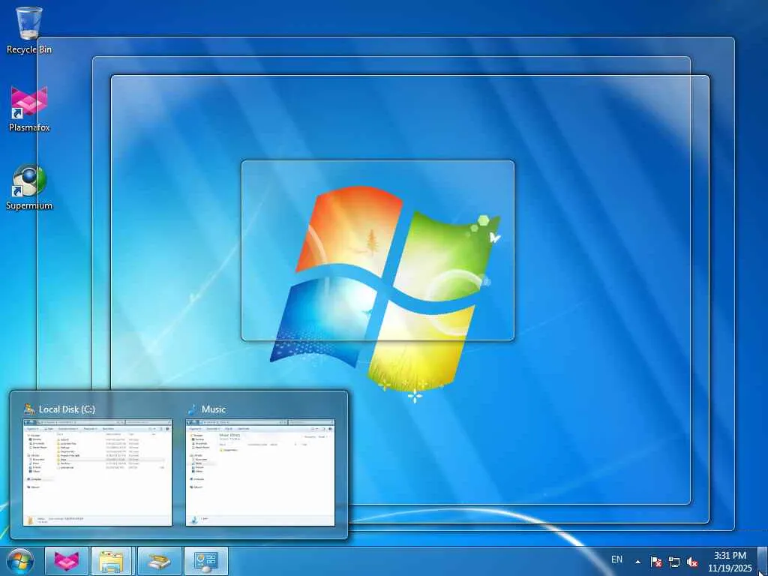Click the Show desktop button
Viewport: 768px width, 576px height.
(763, 561)
